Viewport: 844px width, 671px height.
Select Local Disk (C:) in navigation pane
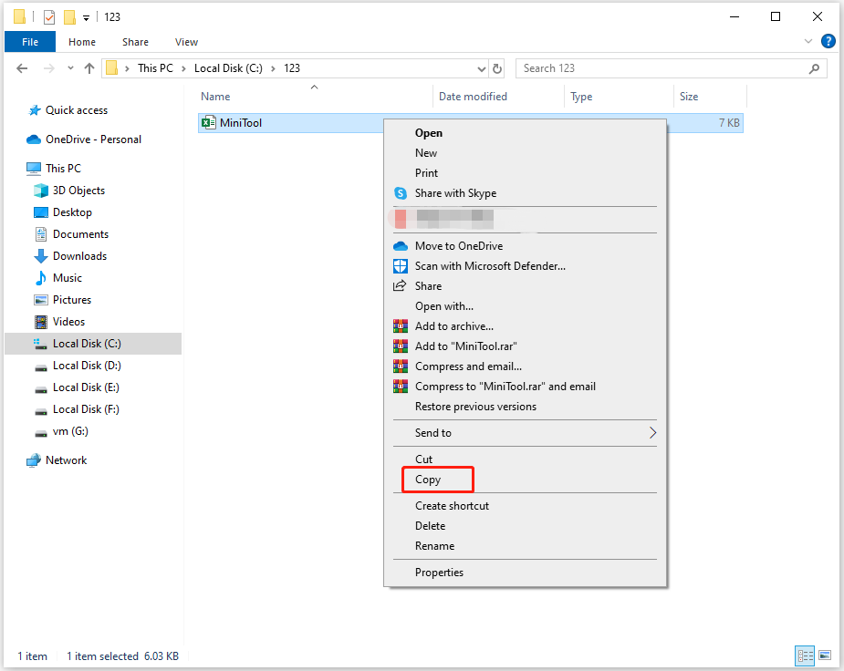pyautogui.click(x=93, y=344)
